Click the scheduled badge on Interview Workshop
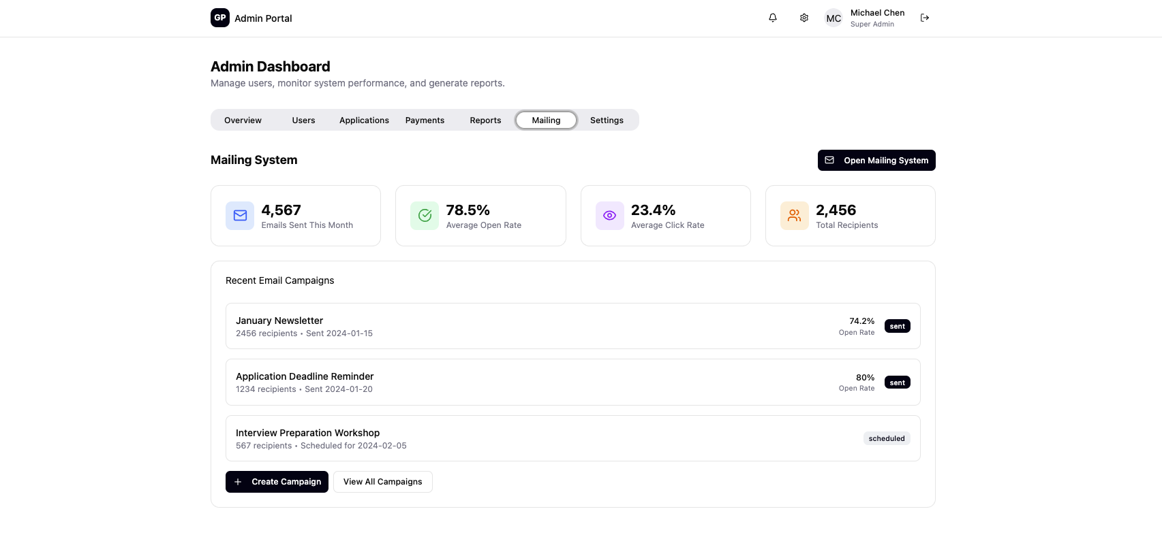This screenshot has width=1162, height=556. [x=886, y=438]
